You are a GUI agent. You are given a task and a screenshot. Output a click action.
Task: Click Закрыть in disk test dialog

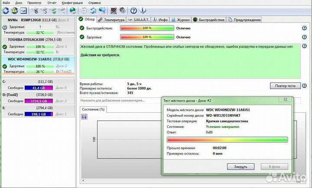click(x=240, y=166)
